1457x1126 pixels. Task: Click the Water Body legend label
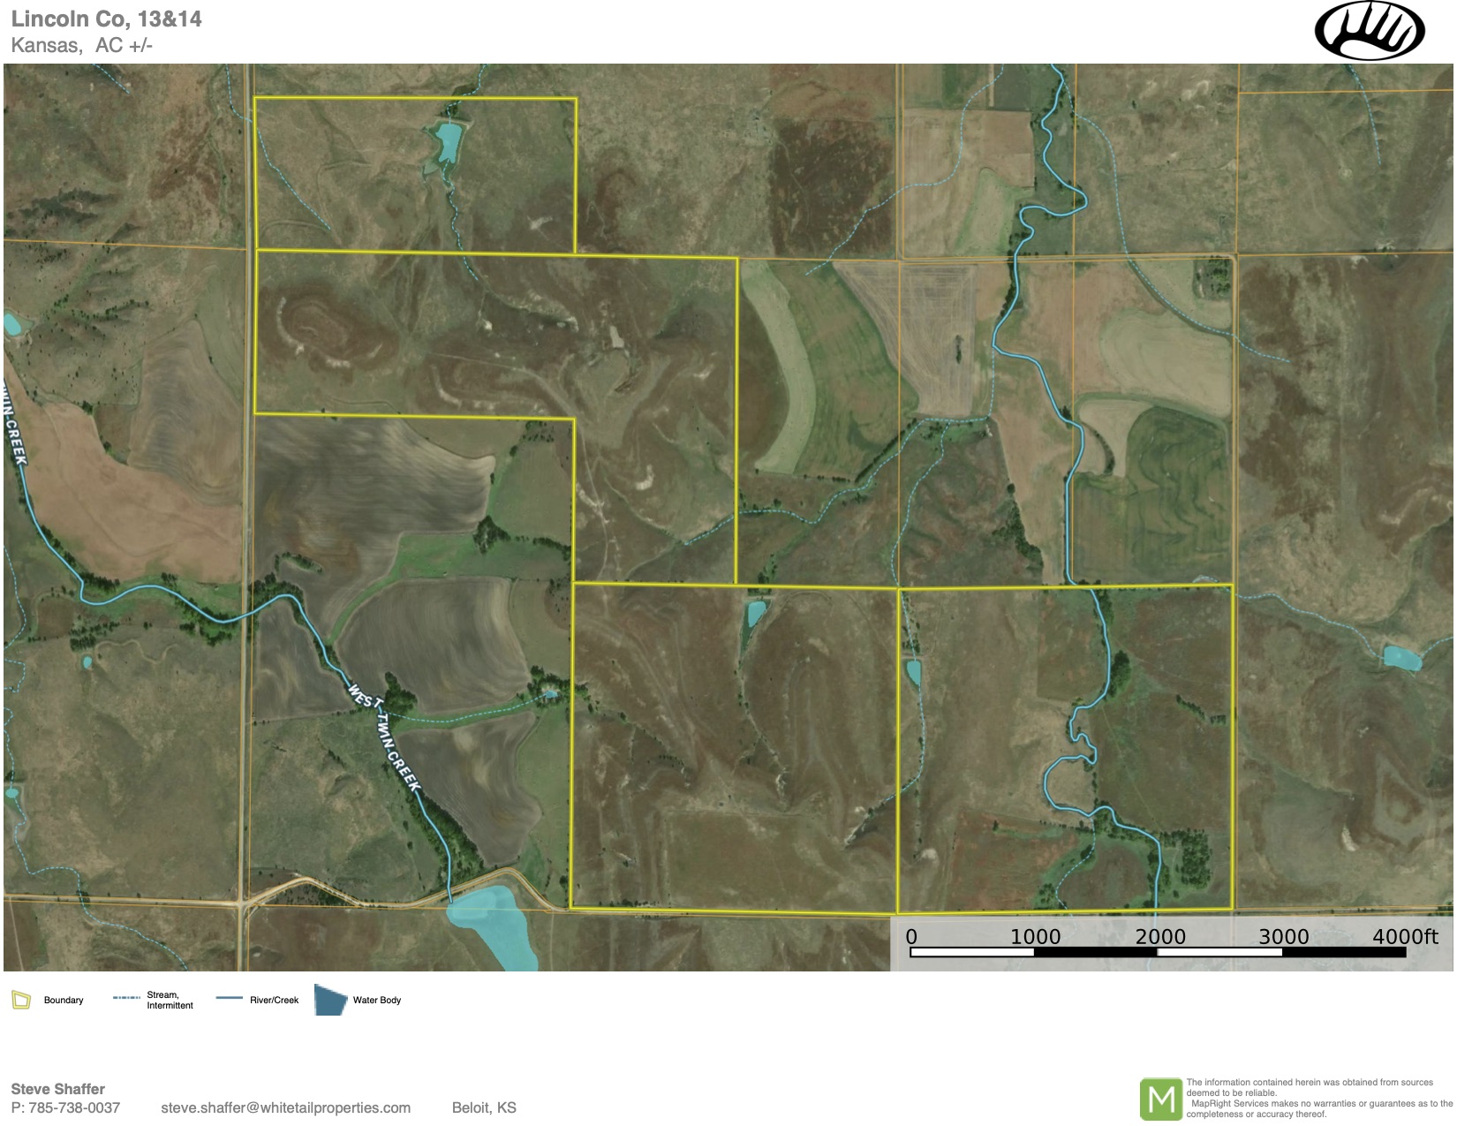(x=377, y=1000)
